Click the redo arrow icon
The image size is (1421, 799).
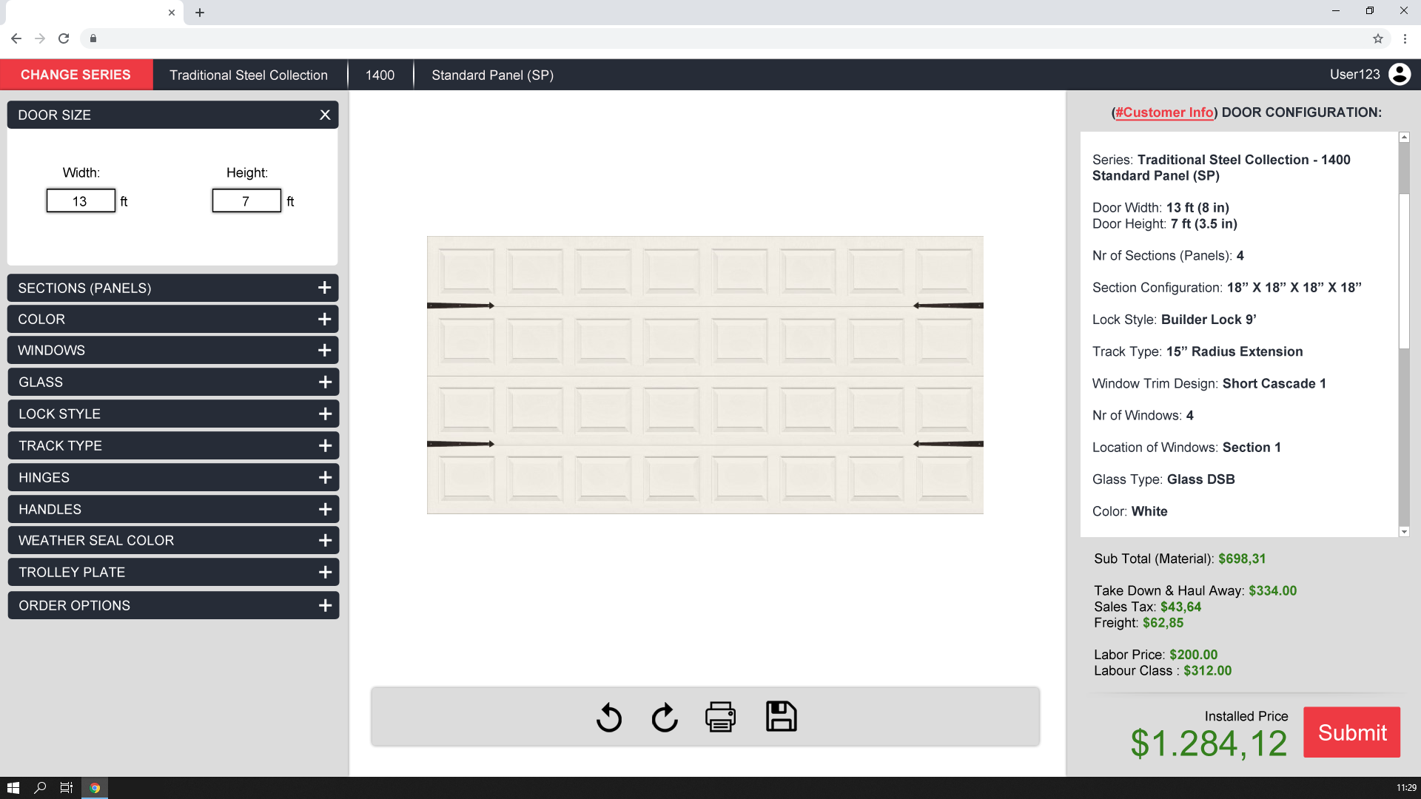pyautogui.click(x=665, y=717)
